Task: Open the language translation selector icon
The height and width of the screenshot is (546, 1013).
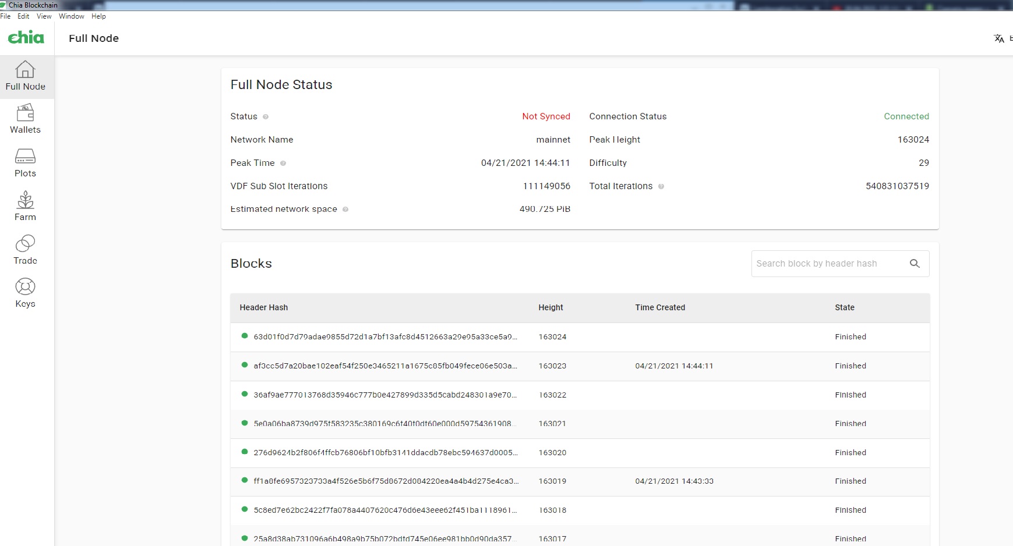Action: click(x=999, y=38)
